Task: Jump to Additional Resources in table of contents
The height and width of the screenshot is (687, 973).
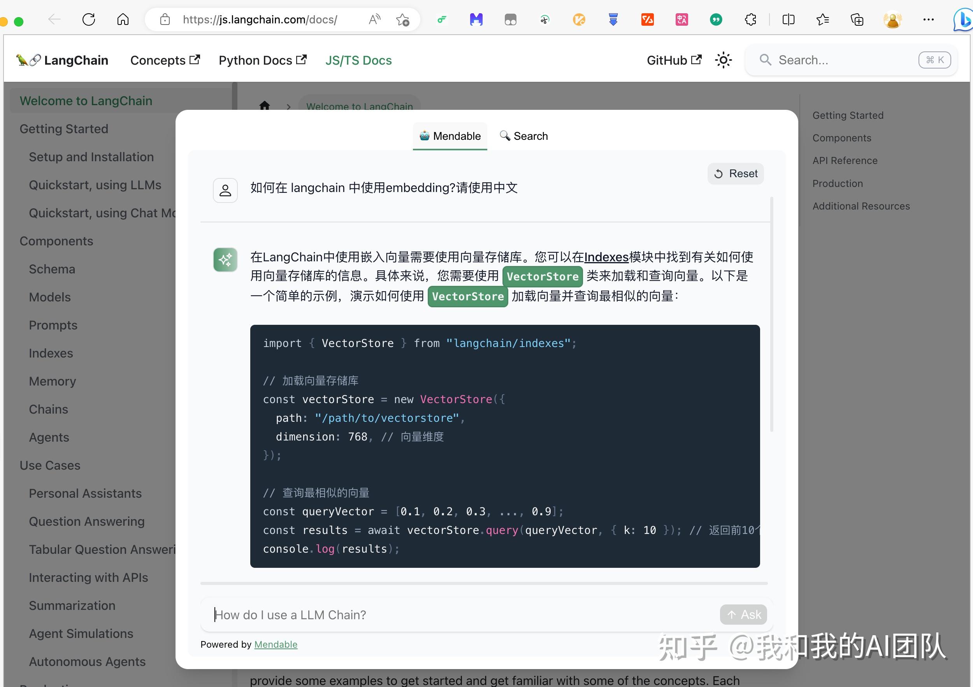Action: 861,206
